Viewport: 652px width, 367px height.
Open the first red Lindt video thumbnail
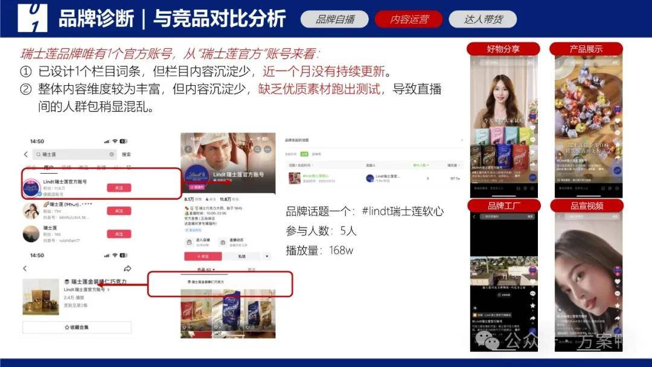click(196, 310)
